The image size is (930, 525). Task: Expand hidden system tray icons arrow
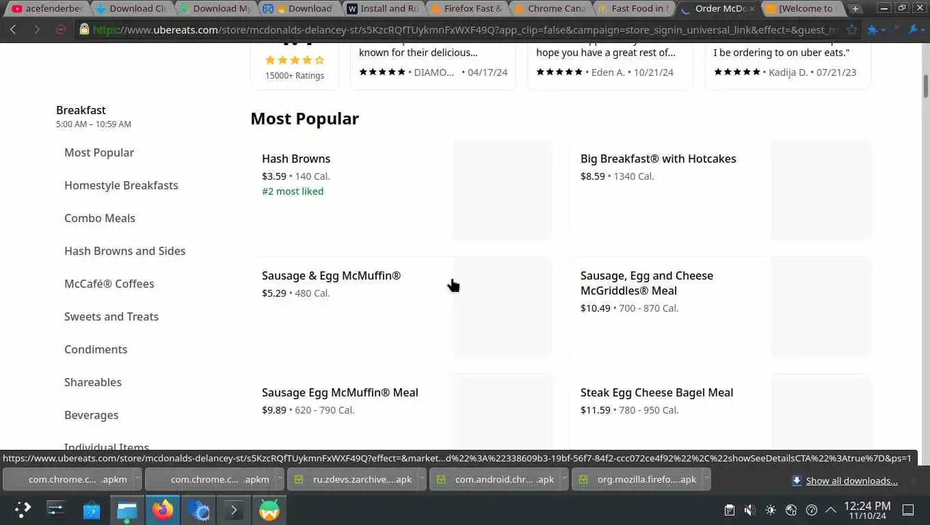(831, 510)
